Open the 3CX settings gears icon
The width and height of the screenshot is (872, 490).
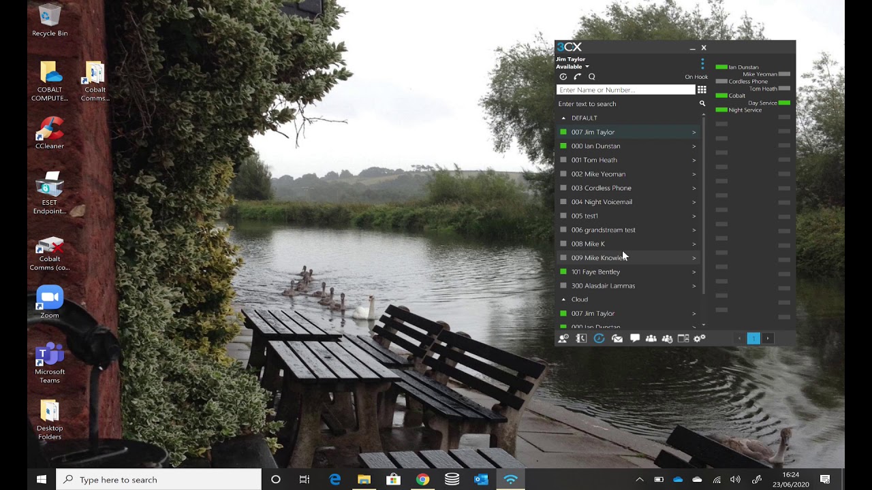click(700, 338)
